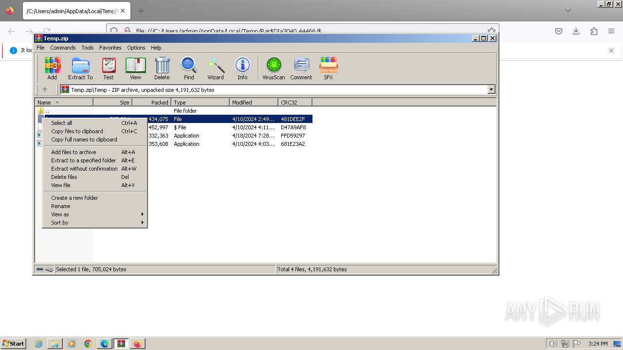Choose Copy files to clipboard

tap(95, 131)
